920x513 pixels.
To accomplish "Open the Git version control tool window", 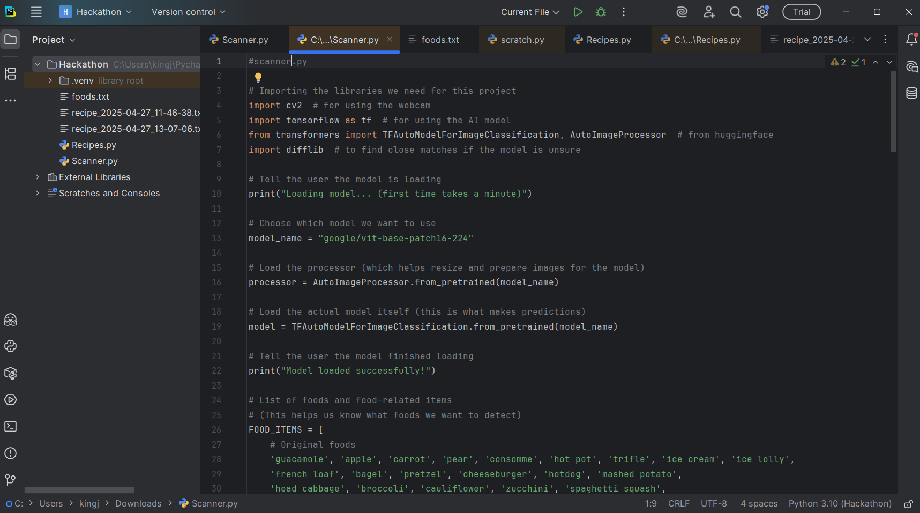I will coord(10,480).
